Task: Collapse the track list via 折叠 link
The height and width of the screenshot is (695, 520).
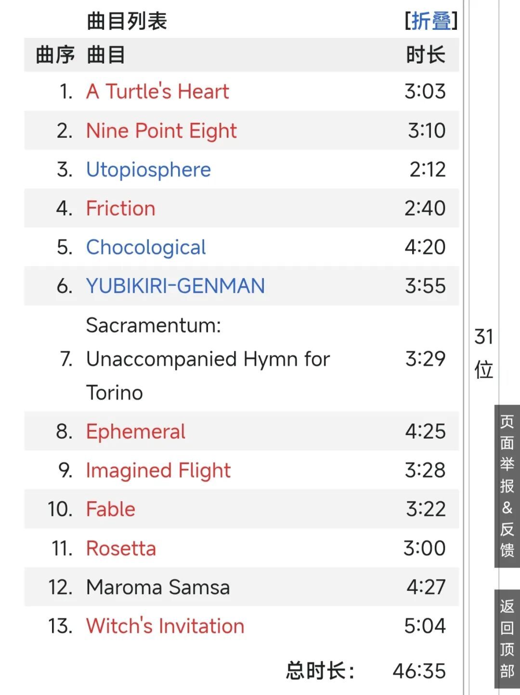Action: click(x=431, y=21)
